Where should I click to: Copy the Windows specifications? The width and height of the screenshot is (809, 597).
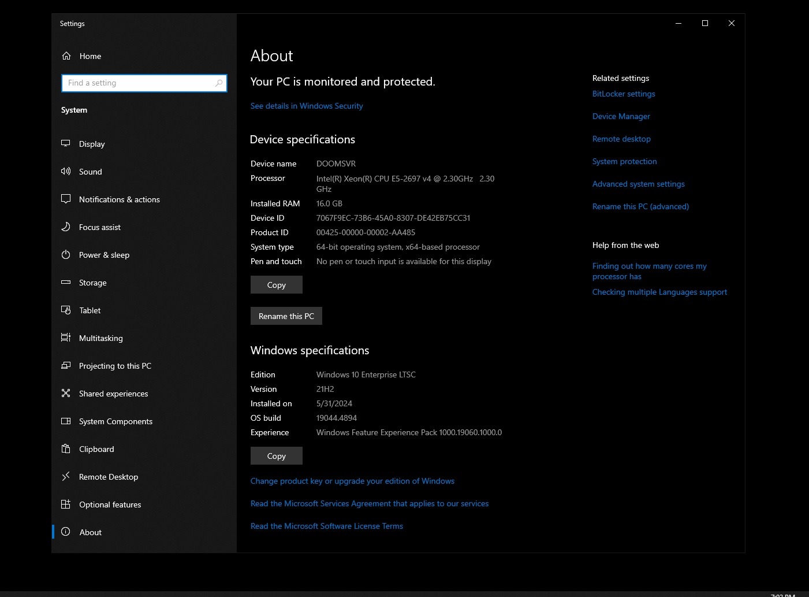tap(277, 456)
